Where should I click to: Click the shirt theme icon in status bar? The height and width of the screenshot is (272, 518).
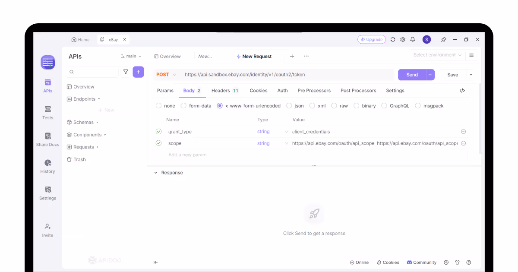458,262
